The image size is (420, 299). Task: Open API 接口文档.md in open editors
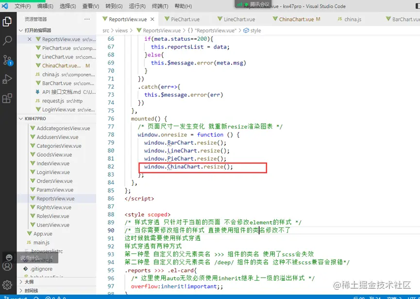(x=56, y=92)
